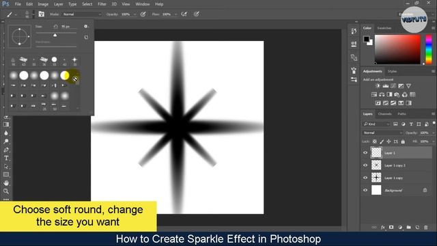The image size is (437, 246).
Task: Click the rainbow hue slider strip
Action: [429, 49]
